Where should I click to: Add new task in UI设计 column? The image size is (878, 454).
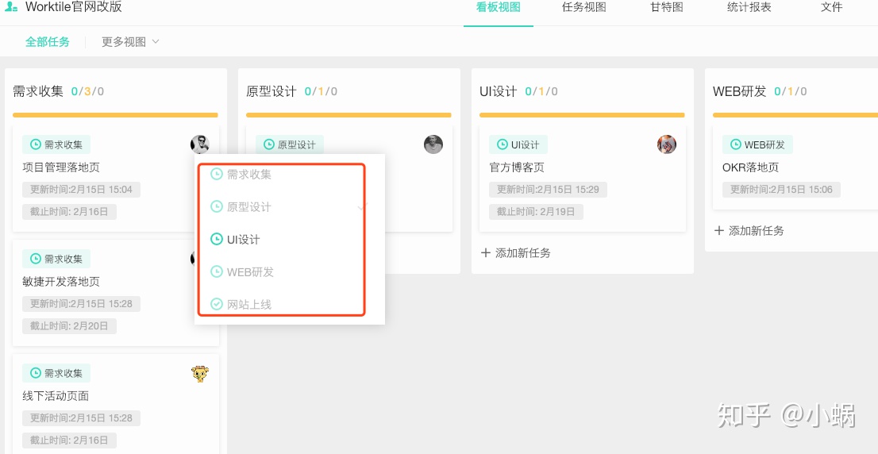click(x=516, y=253)
